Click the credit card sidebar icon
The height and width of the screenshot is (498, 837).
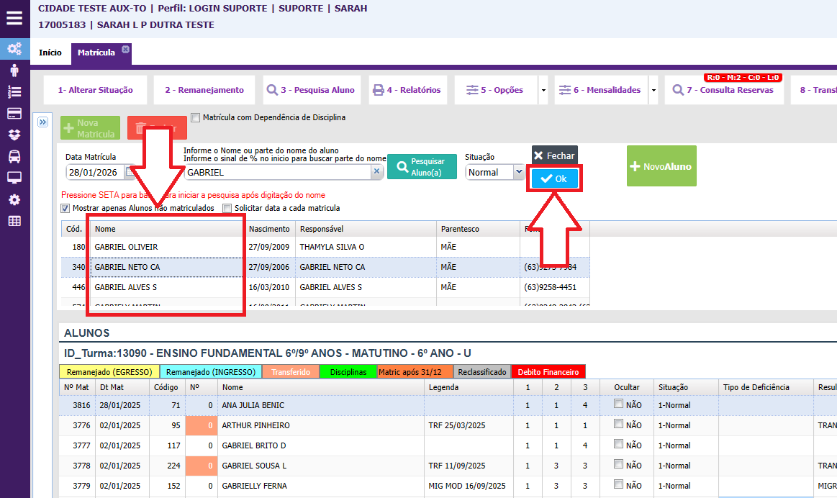[14, 114]
